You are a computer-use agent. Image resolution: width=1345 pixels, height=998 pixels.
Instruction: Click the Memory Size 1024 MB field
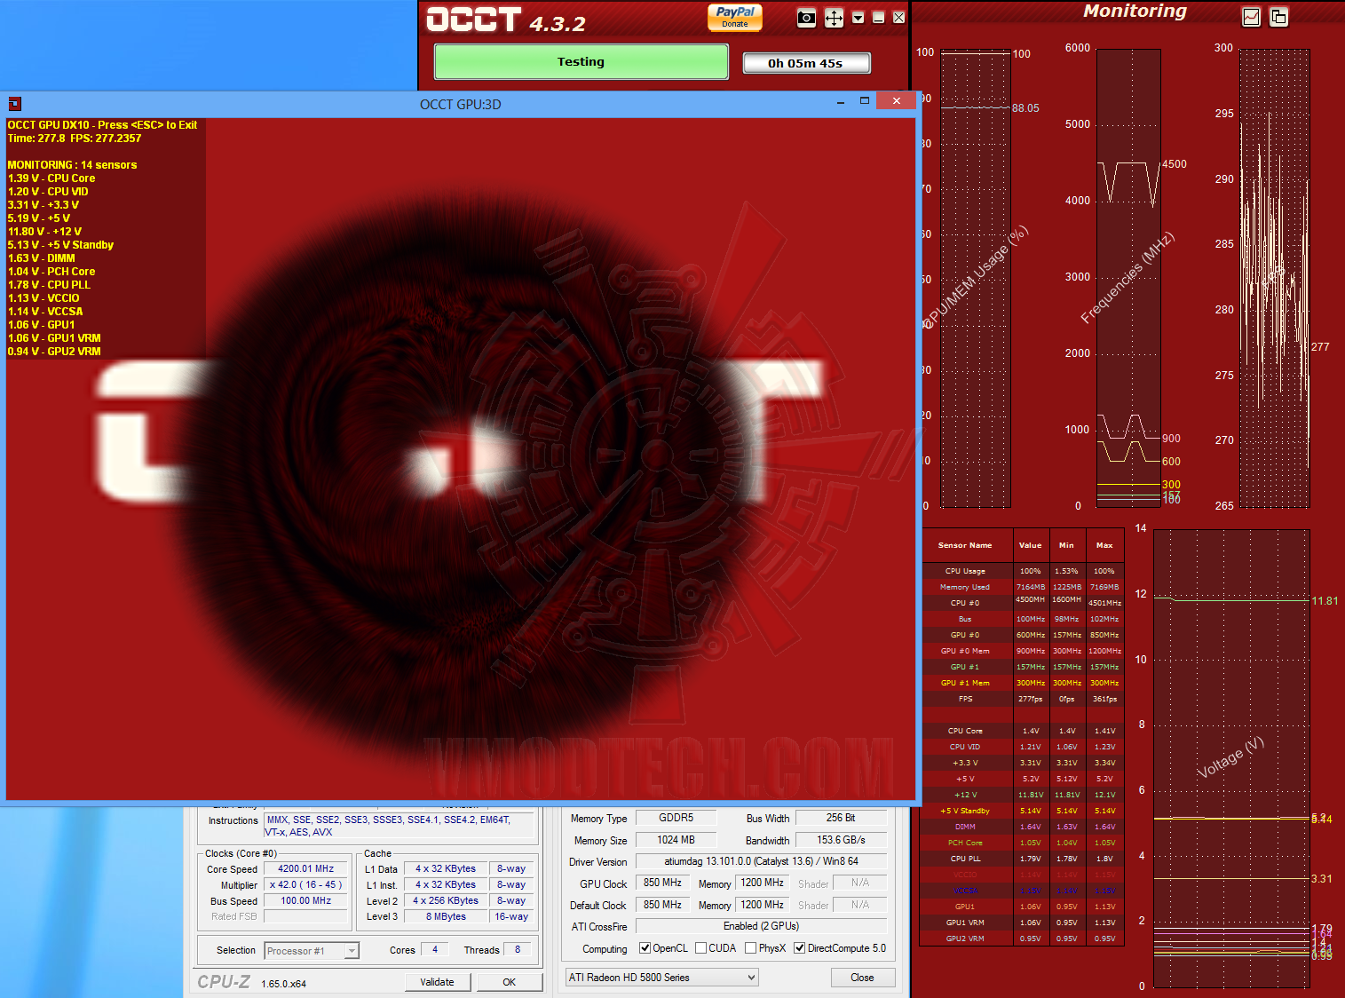pos(676,840)
